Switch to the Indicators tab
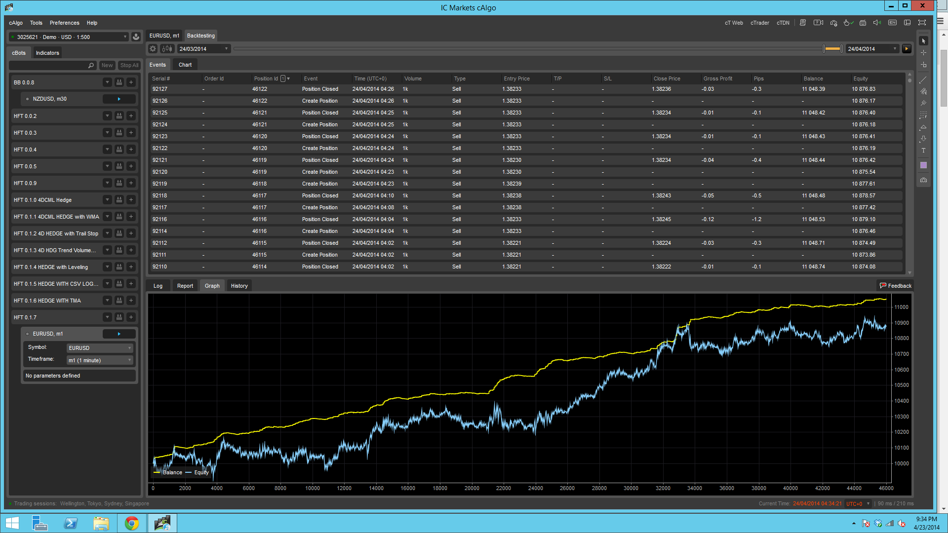 click(47, 53)
